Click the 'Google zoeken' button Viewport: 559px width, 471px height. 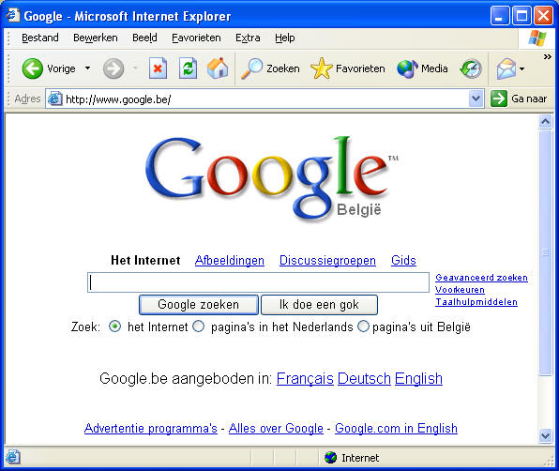click(x=199, y=305)
